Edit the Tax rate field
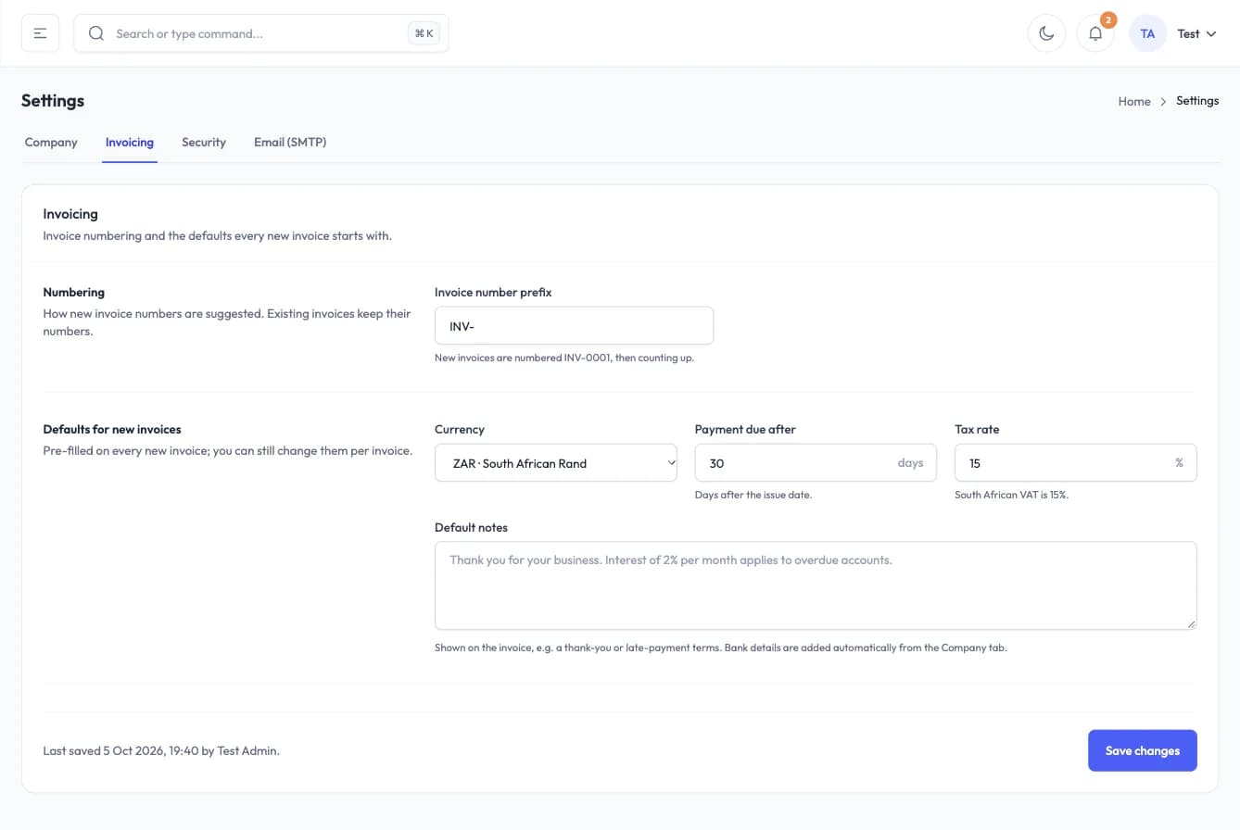 (1075, 463)
